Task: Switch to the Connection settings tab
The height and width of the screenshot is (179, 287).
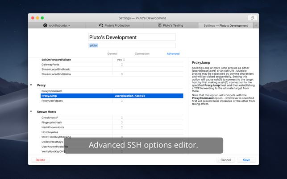Action: (142, 54)
